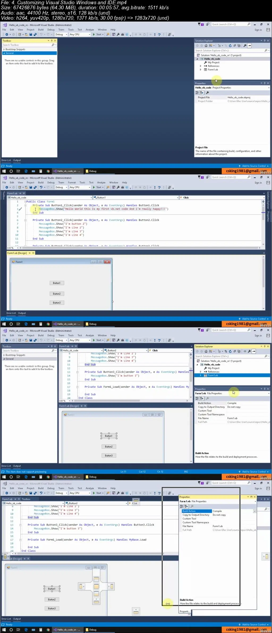Open Debug configuration dropdown in first frame's toolbar
This screenshot has width=272, height=633.
tap(61, 35)
